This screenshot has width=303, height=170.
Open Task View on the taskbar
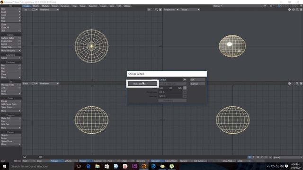(79, 166)
